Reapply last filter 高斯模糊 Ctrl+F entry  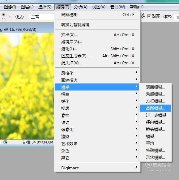click(97, 15)
